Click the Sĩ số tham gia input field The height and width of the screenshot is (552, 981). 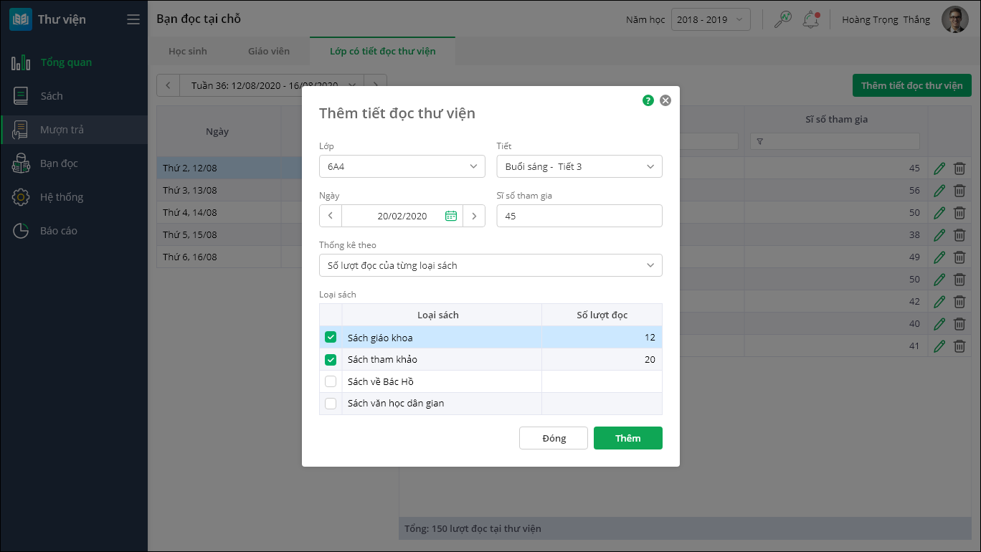pyautogui.click(x=579, y=216)
